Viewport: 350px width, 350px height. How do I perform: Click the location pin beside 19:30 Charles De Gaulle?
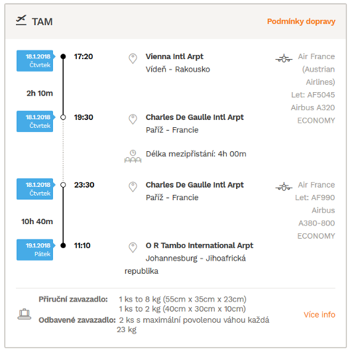[x=133, y=119]
